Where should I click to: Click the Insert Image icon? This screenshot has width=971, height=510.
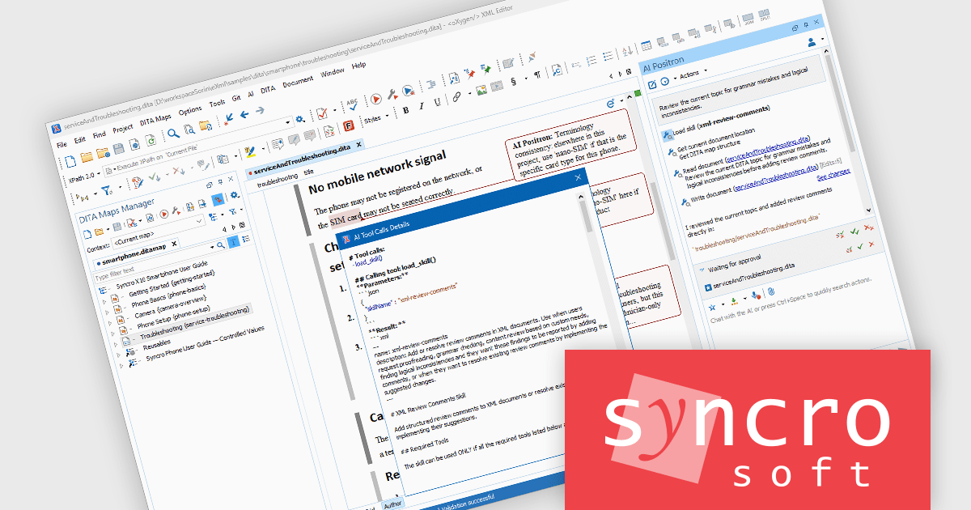[x=481, y=91]
